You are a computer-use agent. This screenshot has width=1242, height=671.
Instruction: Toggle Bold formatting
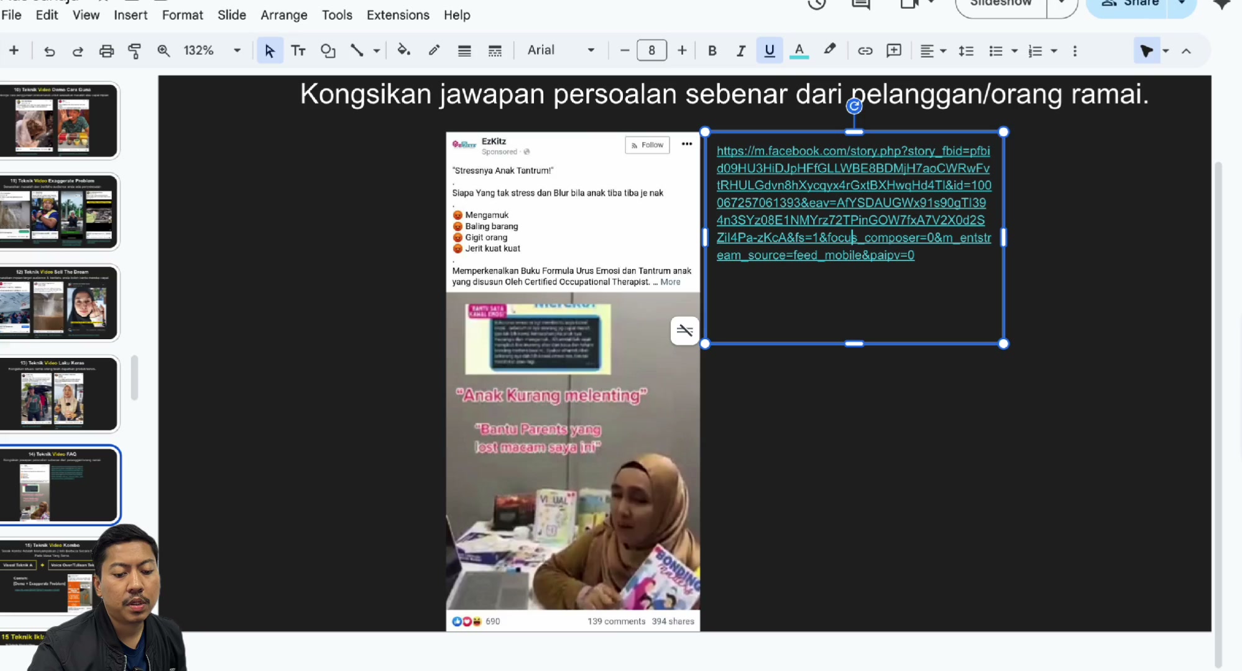click(x=712, y=51)
